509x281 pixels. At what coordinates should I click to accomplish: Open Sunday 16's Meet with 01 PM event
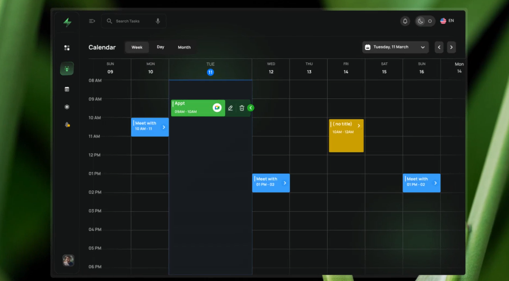pos(421,183)
